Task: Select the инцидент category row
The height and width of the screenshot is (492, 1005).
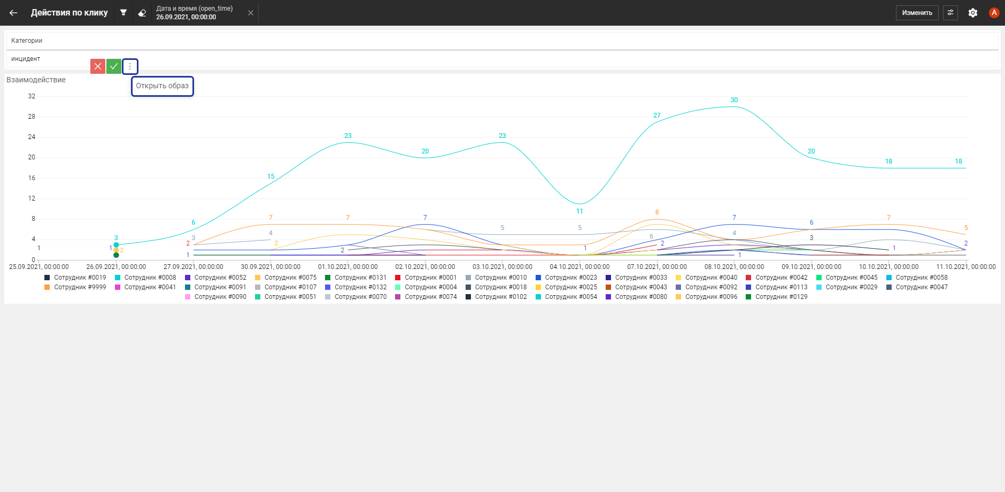Action: (x=502, y=59)
